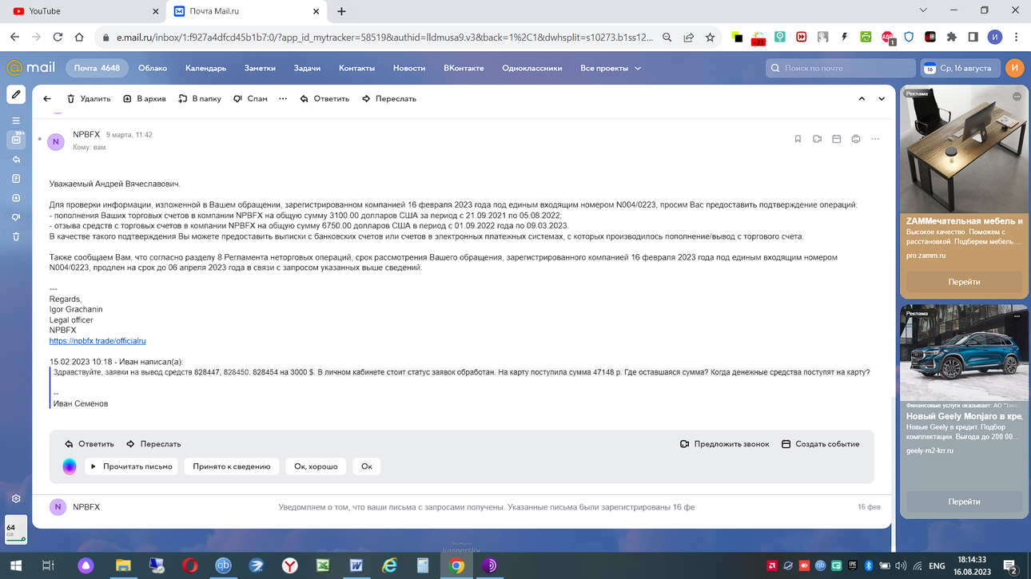Print the email with printer icon
The width and height of the screenshot is (1031, 579).
[x=856, y=139]
